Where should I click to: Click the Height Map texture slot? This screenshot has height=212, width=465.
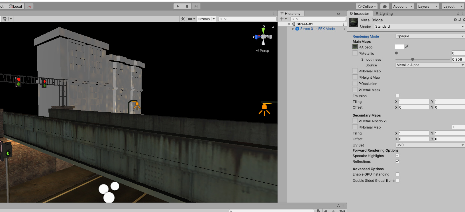coord(355,77)
